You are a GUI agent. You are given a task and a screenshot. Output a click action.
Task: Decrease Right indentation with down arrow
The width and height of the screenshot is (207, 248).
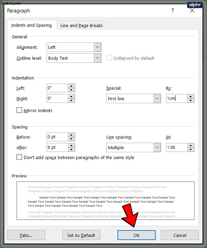[71, 101]
